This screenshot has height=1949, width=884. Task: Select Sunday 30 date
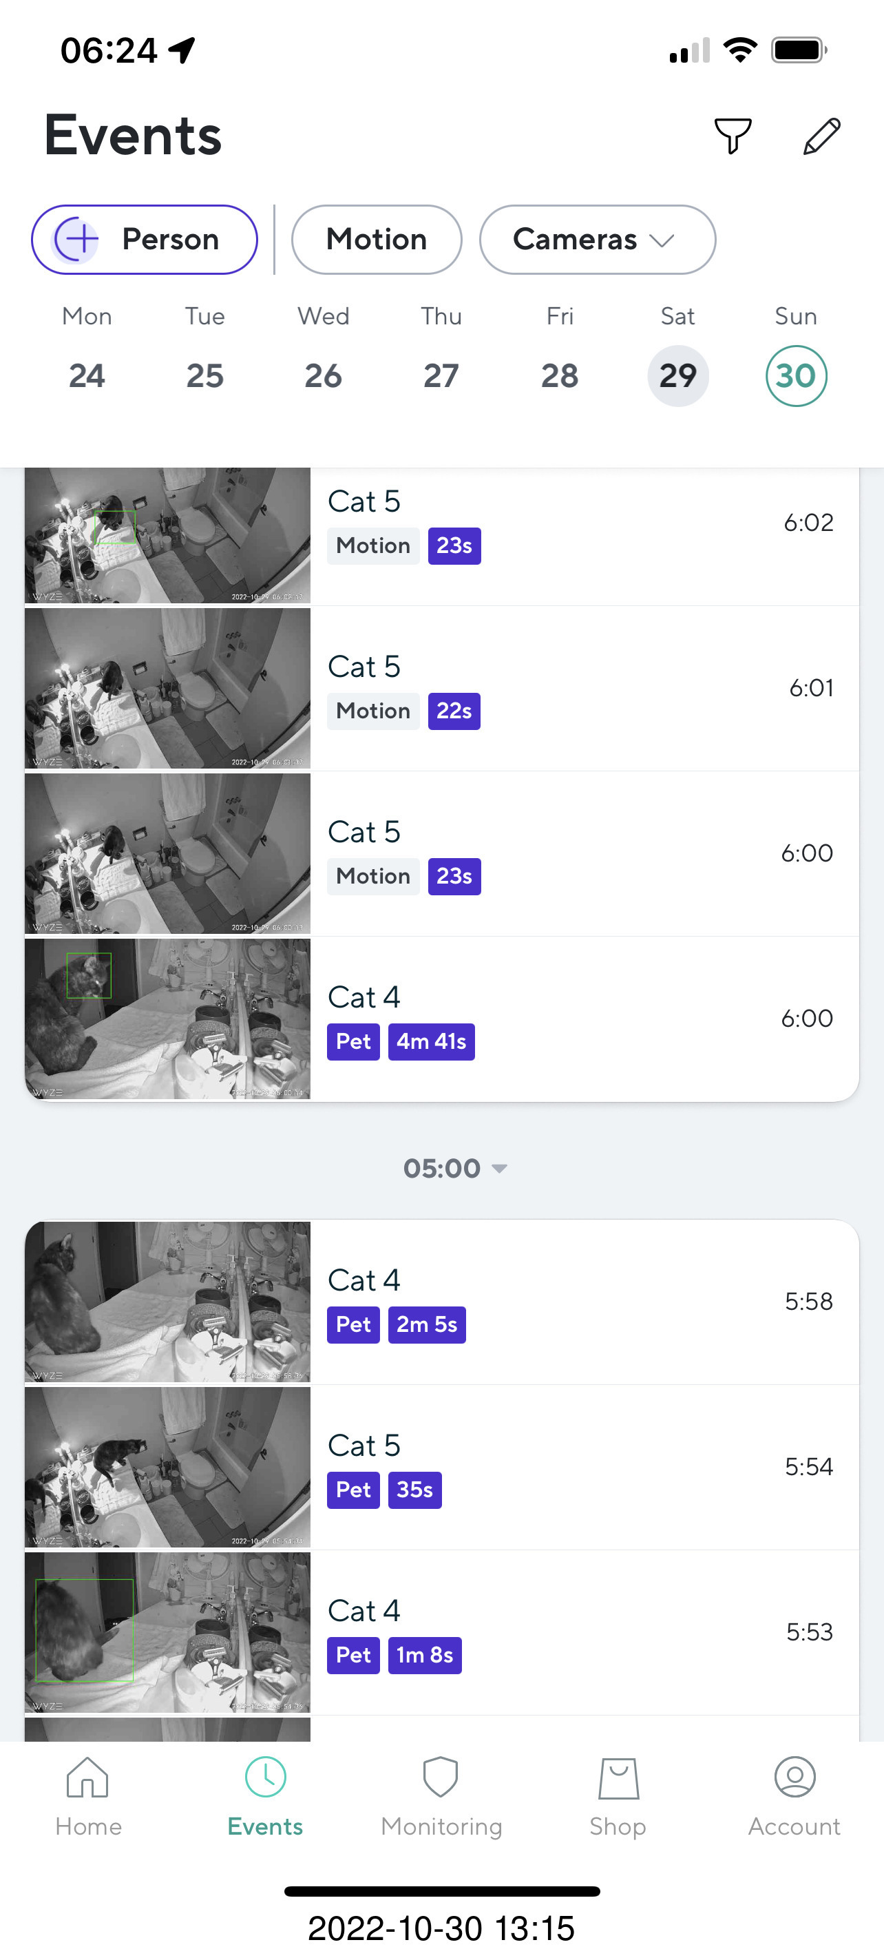point(795,376)
